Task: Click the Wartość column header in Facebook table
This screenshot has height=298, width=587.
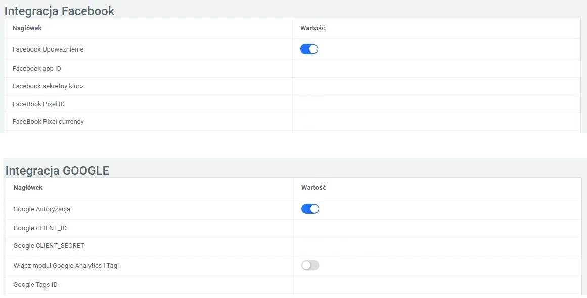Action: pyautogui.click(x=312, y=28)
